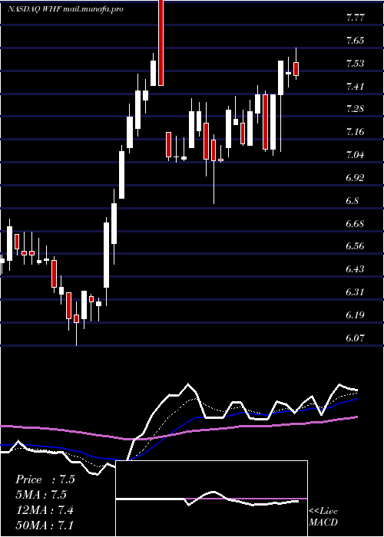Image resolution: width=384 pixels, height=537 pixels.
Task: Select the 12MA : 7.4 readout
Action: [45, 510]
